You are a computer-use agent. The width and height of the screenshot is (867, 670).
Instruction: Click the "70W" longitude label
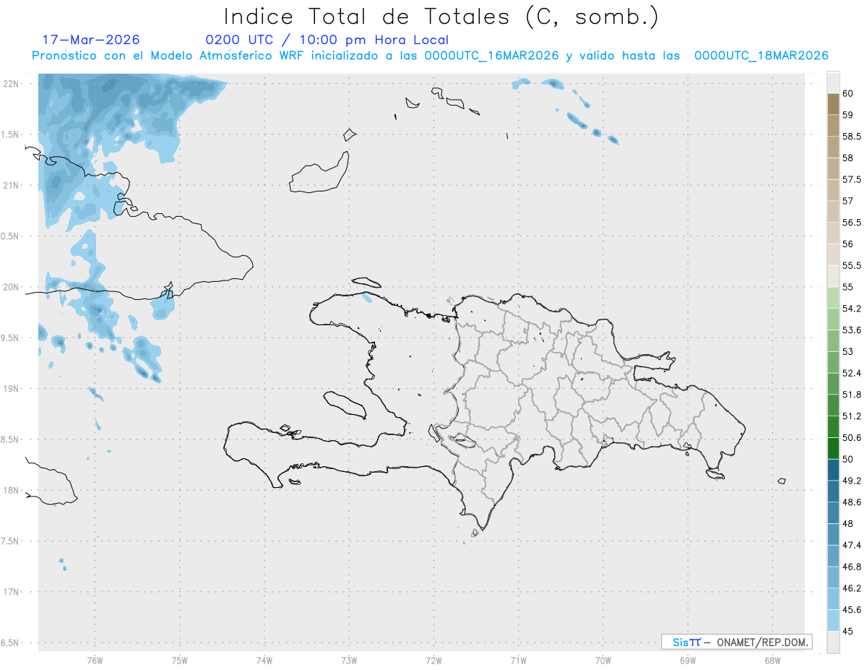603,660
